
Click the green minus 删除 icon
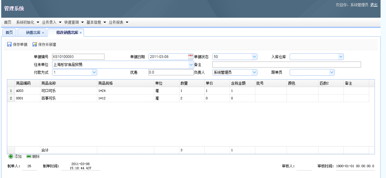pos(29,156)
